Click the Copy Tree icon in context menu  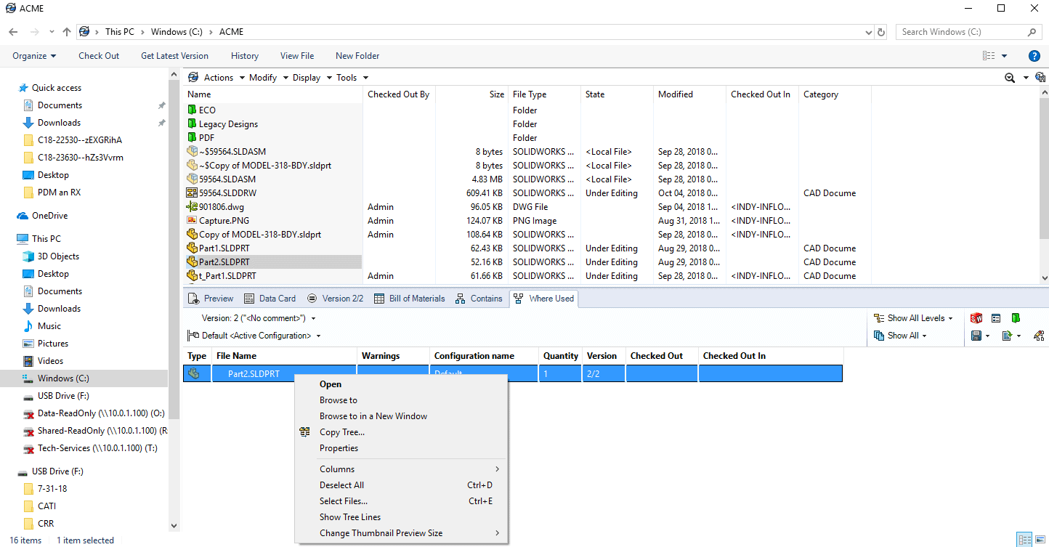305,432
